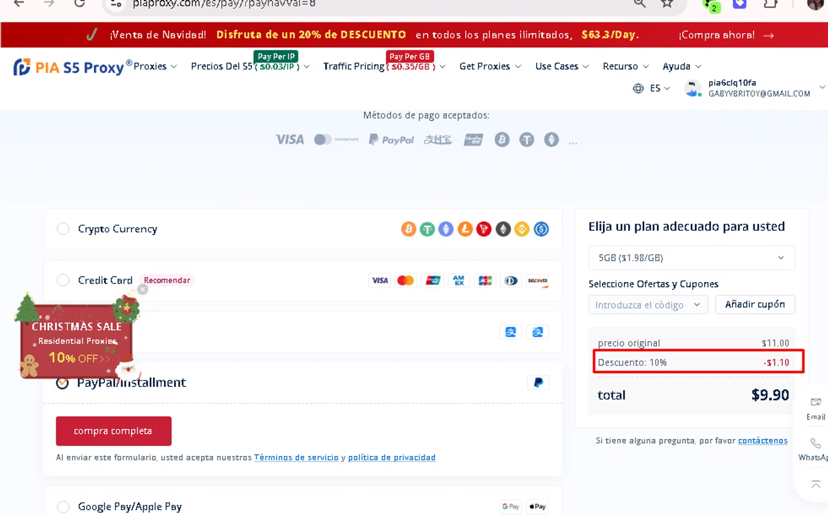The height and width of the screenshot is (515, 828).
Task: Click the precio original $11.00 value
Action: point(776,343)
